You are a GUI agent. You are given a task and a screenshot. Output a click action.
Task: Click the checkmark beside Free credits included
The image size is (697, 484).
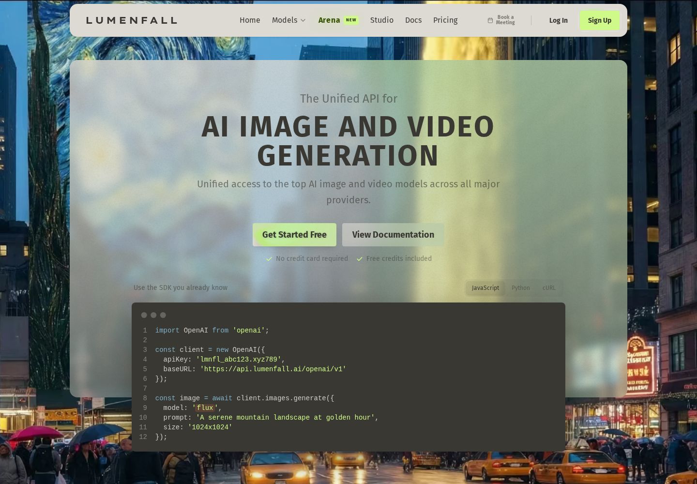(x=360, y=259)
